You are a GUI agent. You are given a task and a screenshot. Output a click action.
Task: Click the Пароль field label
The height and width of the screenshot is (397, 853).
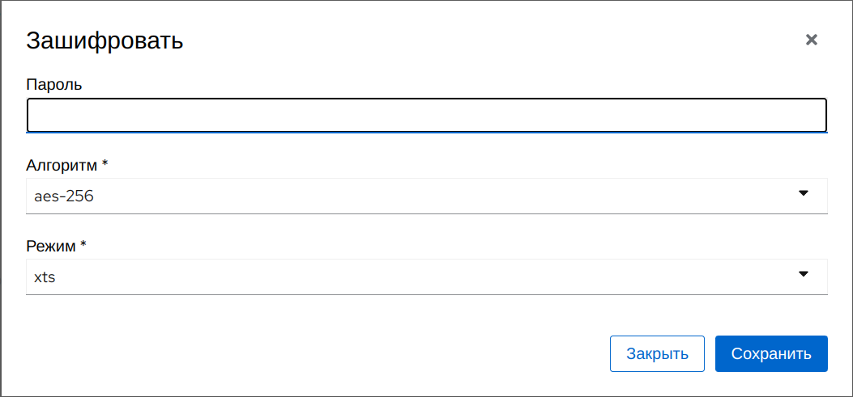54,84
